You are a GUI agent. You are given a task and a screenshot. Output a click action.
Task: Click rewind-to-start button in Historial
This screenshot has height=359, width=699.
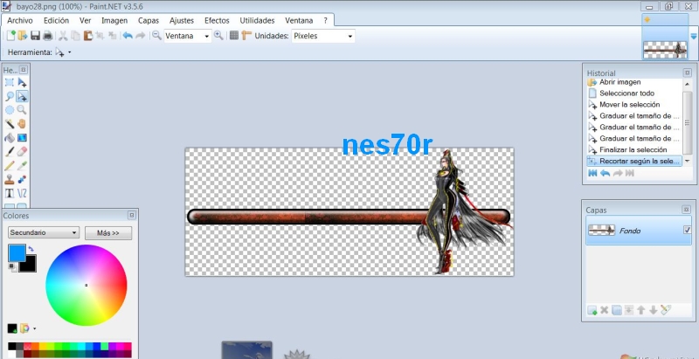592,173
